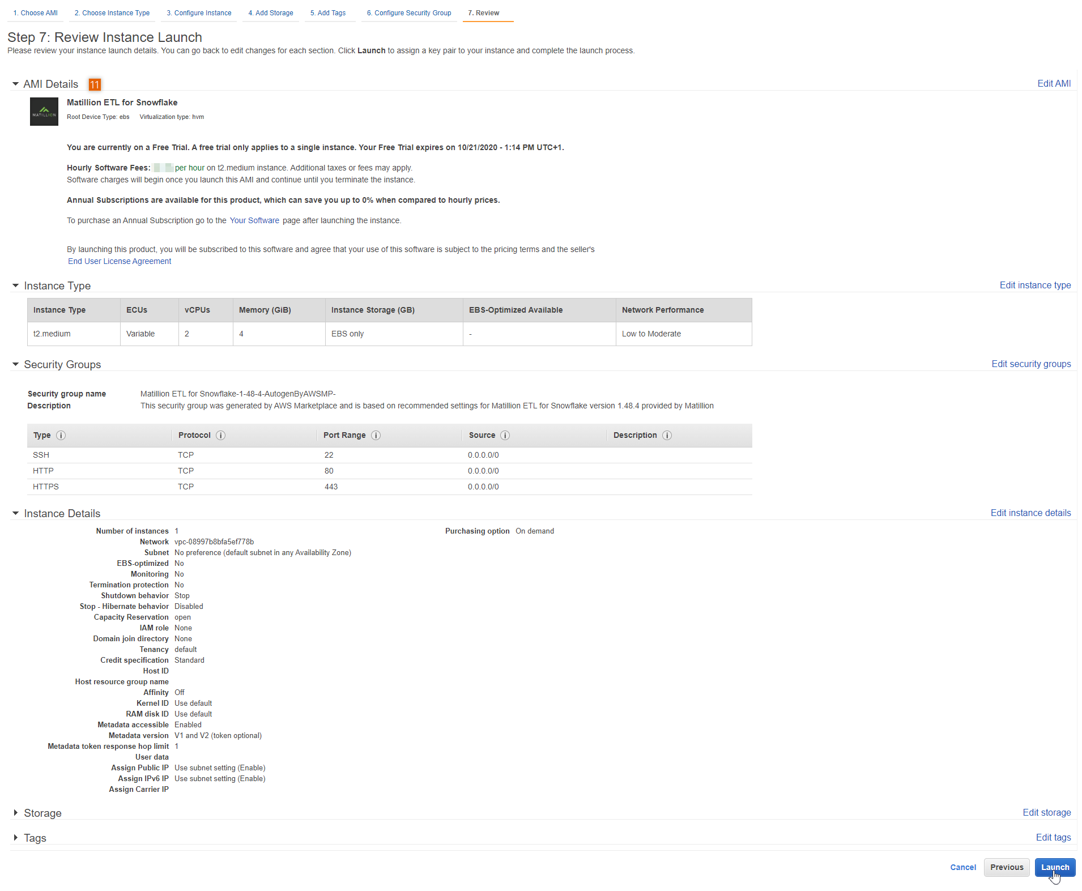Select the t2.medium instance type cell

point(74,334)
